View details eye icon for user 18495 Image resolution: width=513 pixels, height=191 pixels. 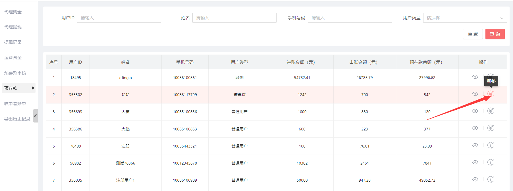tap(475, 77)
